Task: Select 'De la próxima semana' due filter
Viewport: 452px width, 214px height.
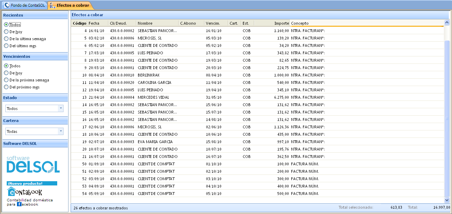Action: click(6, 80)
